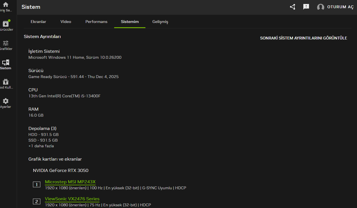Screen dimensions: 357x208
Task: Open the Ayarlar gear icon
Action: coord(6,101)
